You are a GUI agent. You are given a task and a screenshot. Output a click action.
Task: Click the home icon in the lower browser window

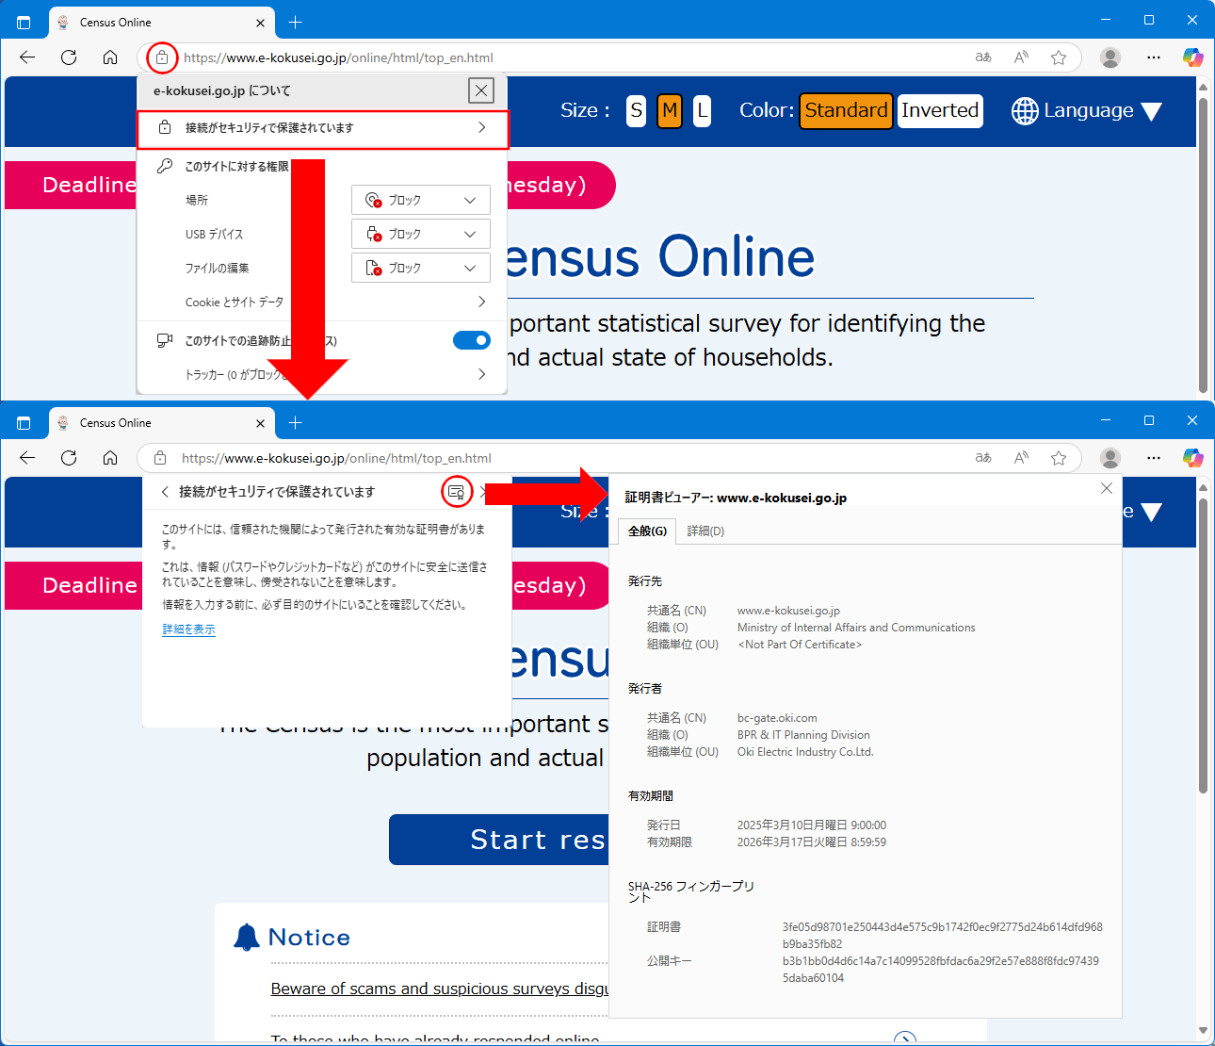(x=110, y=458)
